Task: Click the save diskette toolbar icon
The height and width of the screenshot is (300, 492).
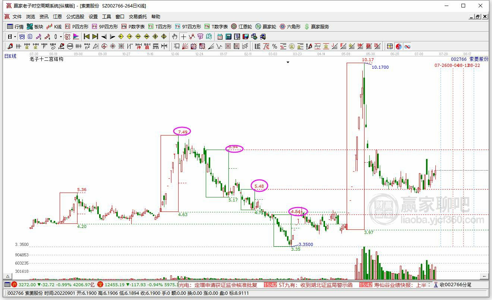Action: pos(246,37)
